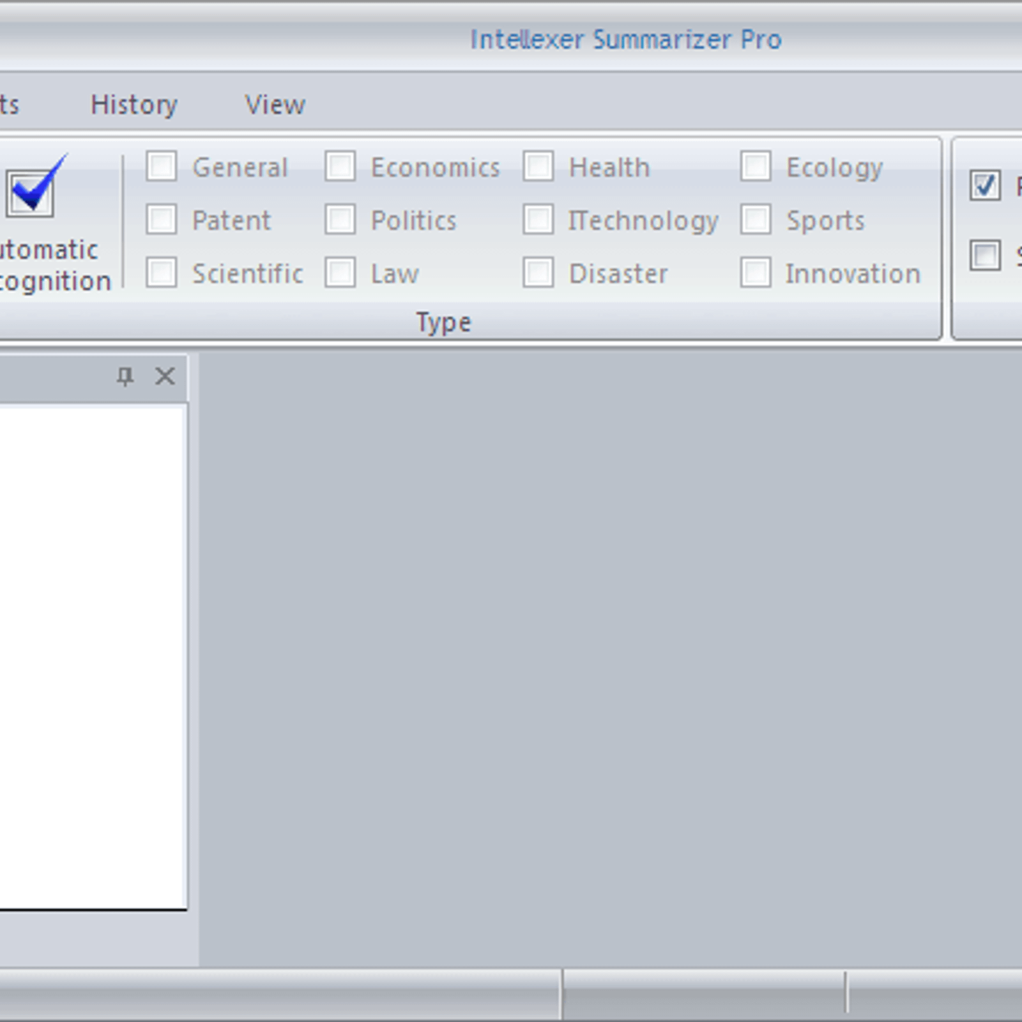Click the Intellexer Summarizer Pro title text
The width and height of the screenshot is (1022, 1022).
pos(626,40)
